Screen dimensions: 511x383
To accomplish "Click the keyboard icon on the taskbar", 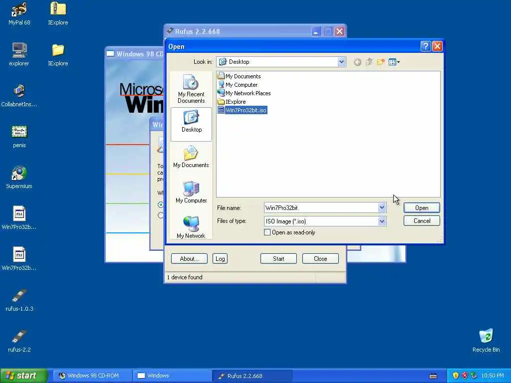I will [433, 376].
